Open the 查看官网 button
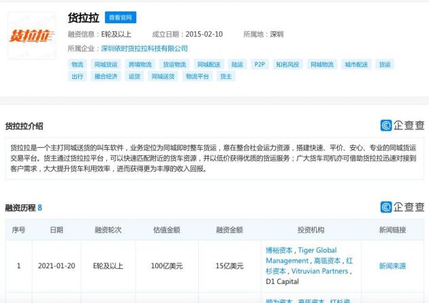This screenshot has width=429, height=303. 121,18
